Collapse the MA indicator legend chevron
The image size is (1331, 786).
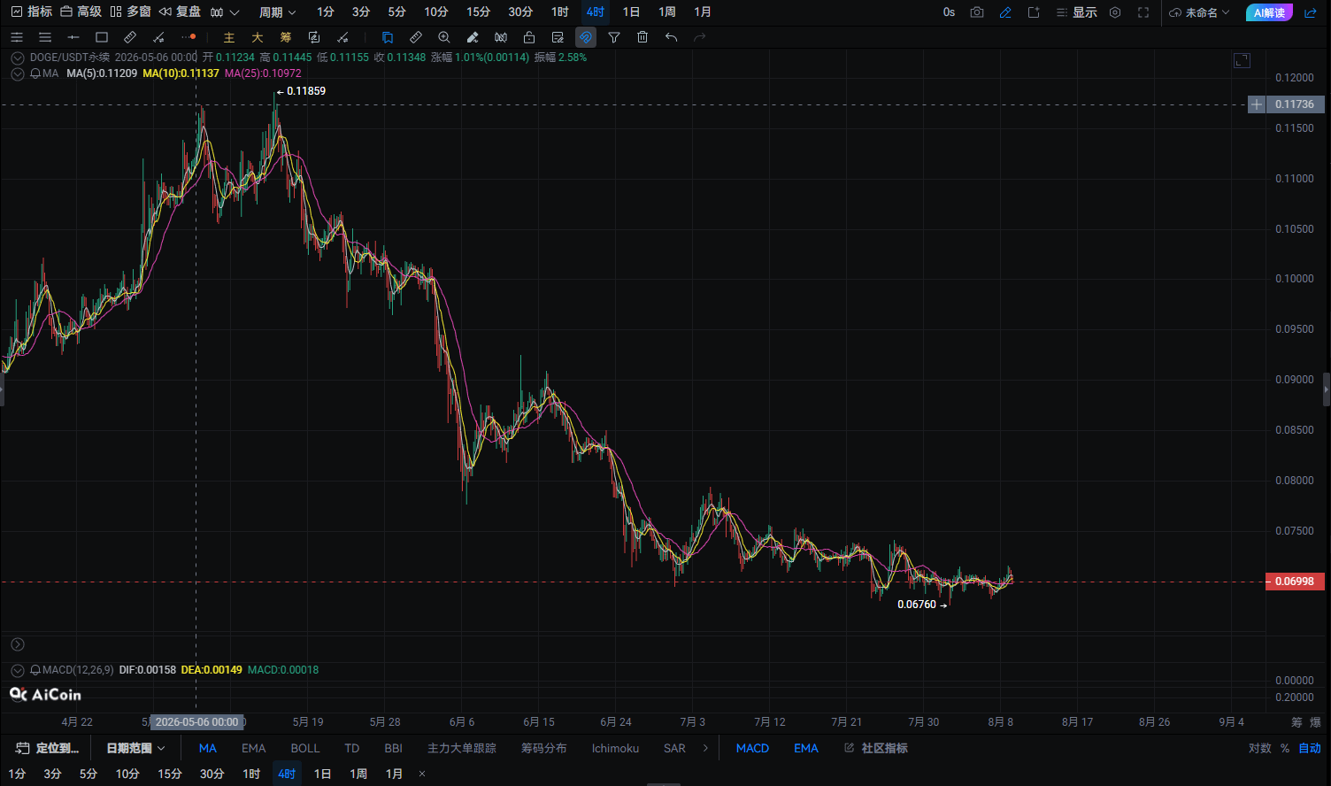[x=18, y=73]
